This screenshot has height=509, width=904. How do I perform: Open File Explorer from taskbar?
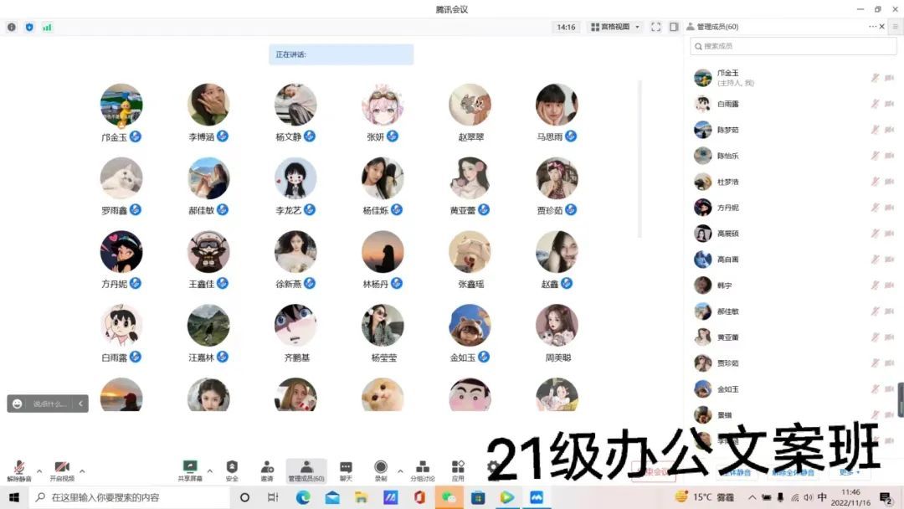coord(362,497)
